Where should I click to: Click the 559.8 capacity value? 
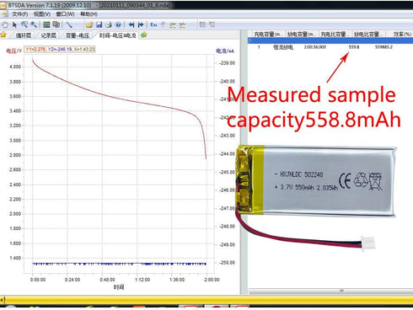tap(354, 47)
